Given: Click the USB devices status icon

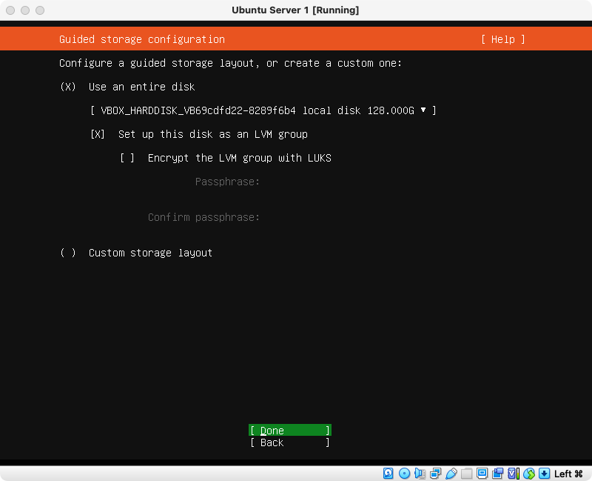Looking at the screenshot, I should 451,474.
